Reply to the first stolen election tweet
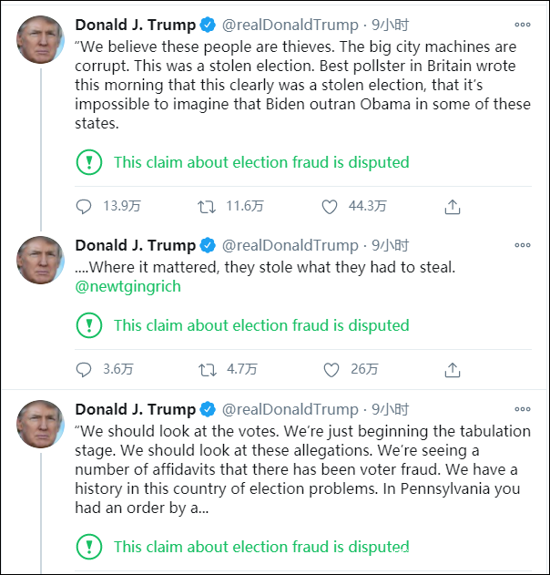 click(x=84, y=207)
